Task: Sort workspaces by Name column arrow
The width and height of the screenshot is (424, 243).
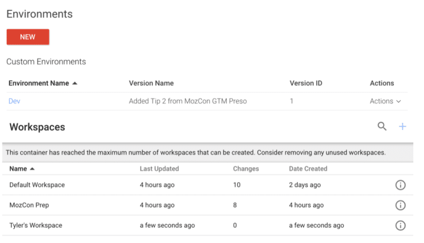Action: (32, 169)
